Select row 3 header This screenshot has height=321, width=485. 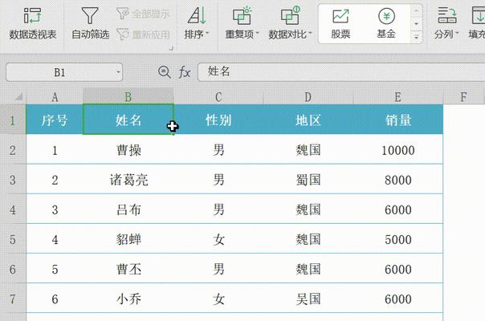tap(12, 180)
